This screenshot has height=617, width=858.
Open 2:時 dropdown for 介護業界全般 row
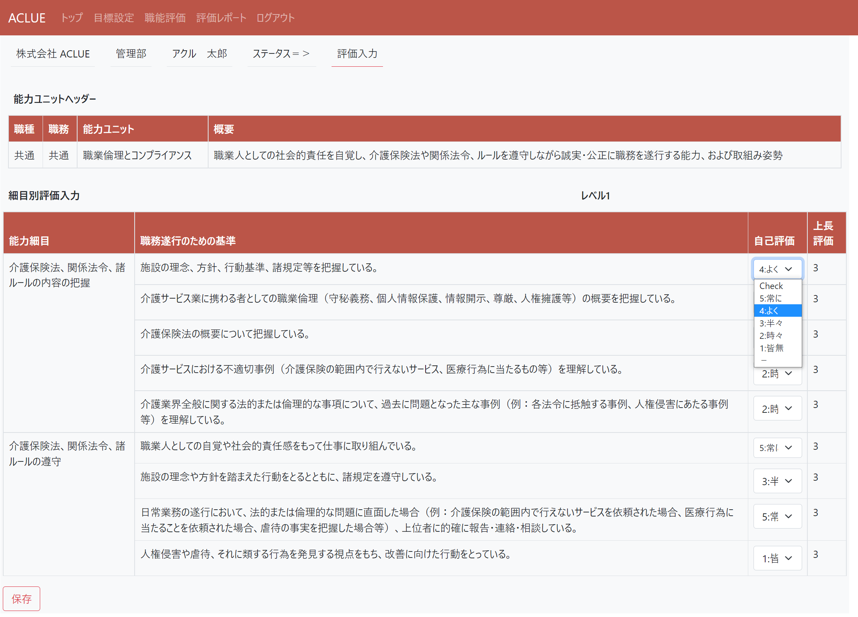click(x=777, y=409)
